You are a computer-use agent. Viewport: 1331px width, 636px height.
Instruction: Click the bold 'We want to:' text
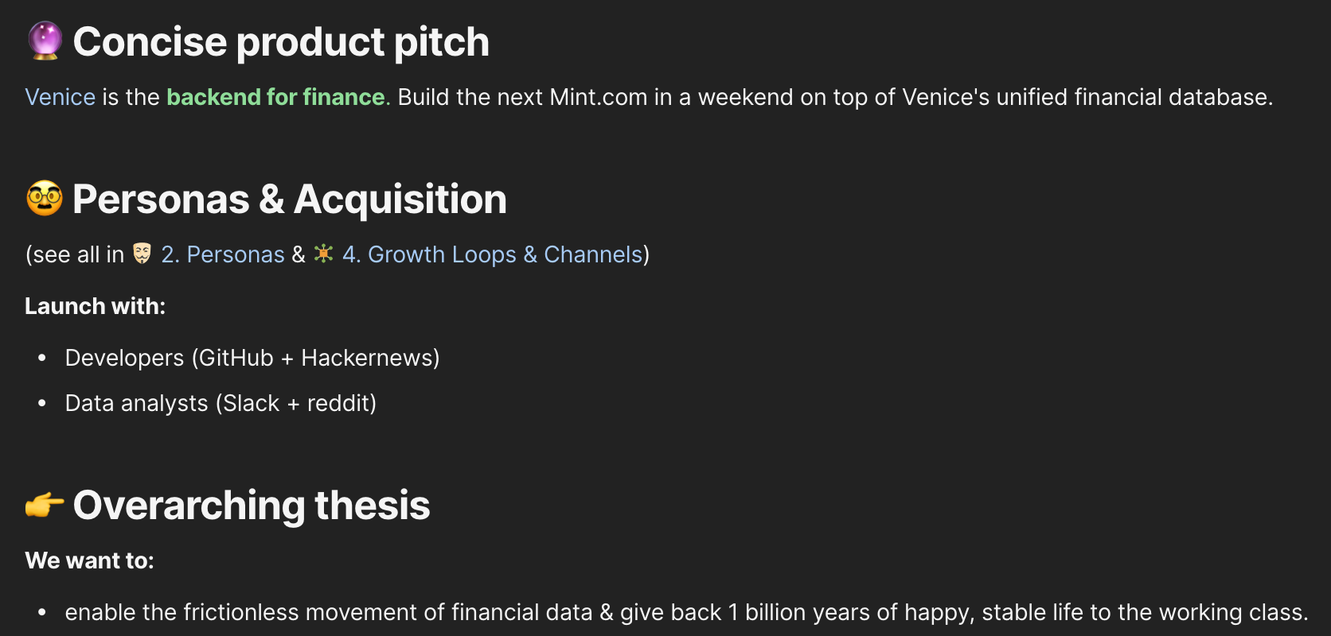tap(89, 560)
